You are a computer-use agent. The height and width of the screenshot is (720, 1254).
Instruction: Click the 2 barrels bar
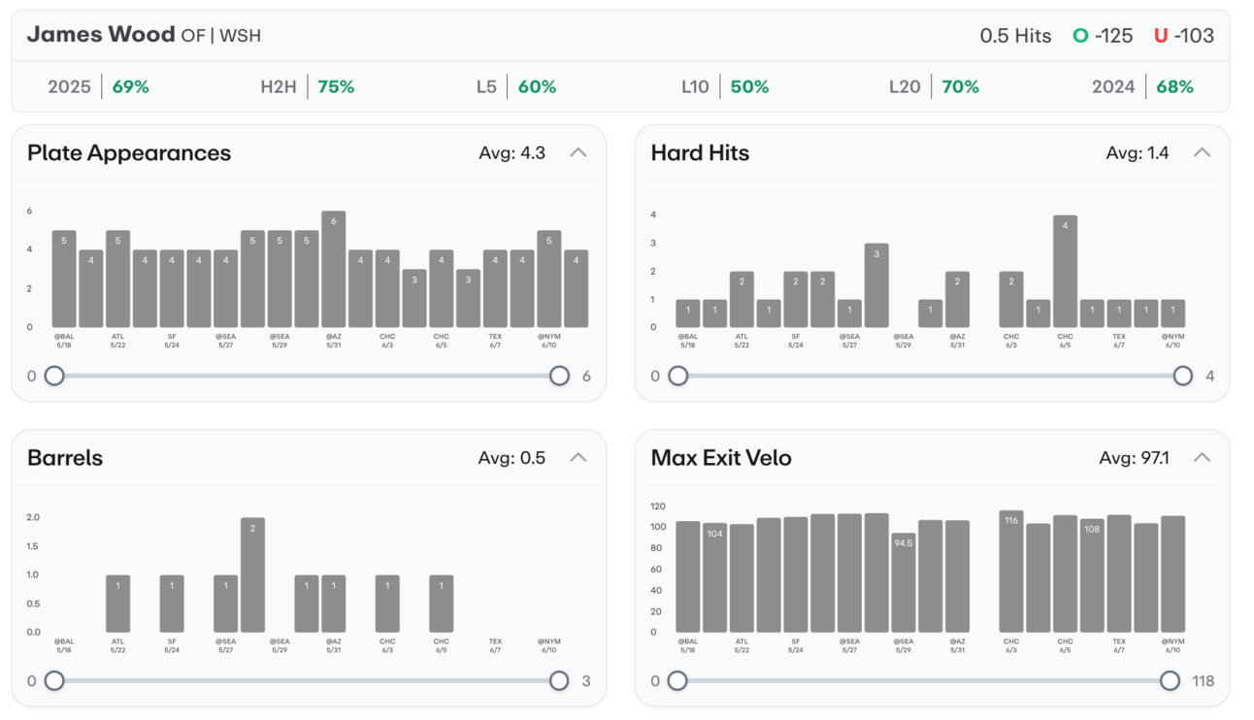coord(252,574)
